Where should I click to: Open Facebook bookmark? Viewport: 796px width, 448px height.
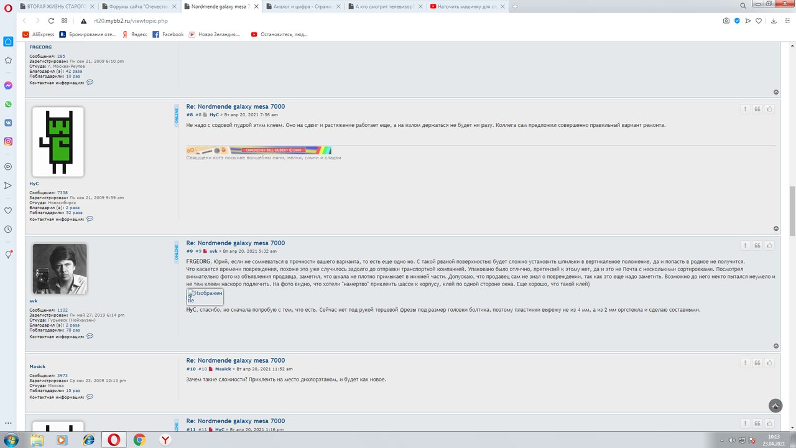169,34
